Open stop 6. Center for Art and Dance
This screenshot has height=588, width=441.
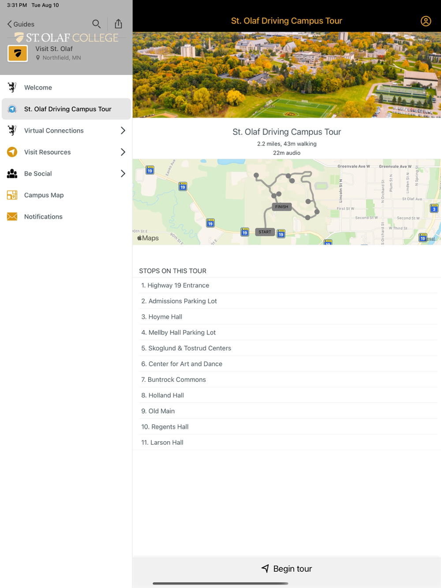(287, 364)
